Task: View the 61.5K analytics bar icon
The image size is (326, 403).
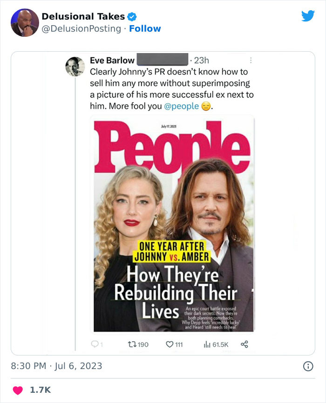Action: [x=207, y=344]
